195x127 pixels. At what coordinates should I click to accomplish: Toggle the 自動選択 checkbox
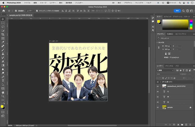[x=16, y=11]
